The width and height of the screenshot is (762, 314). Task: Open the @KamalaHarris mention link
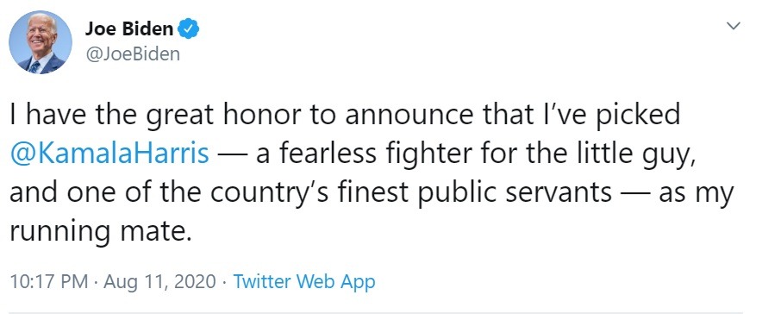(x=109, y=154)
